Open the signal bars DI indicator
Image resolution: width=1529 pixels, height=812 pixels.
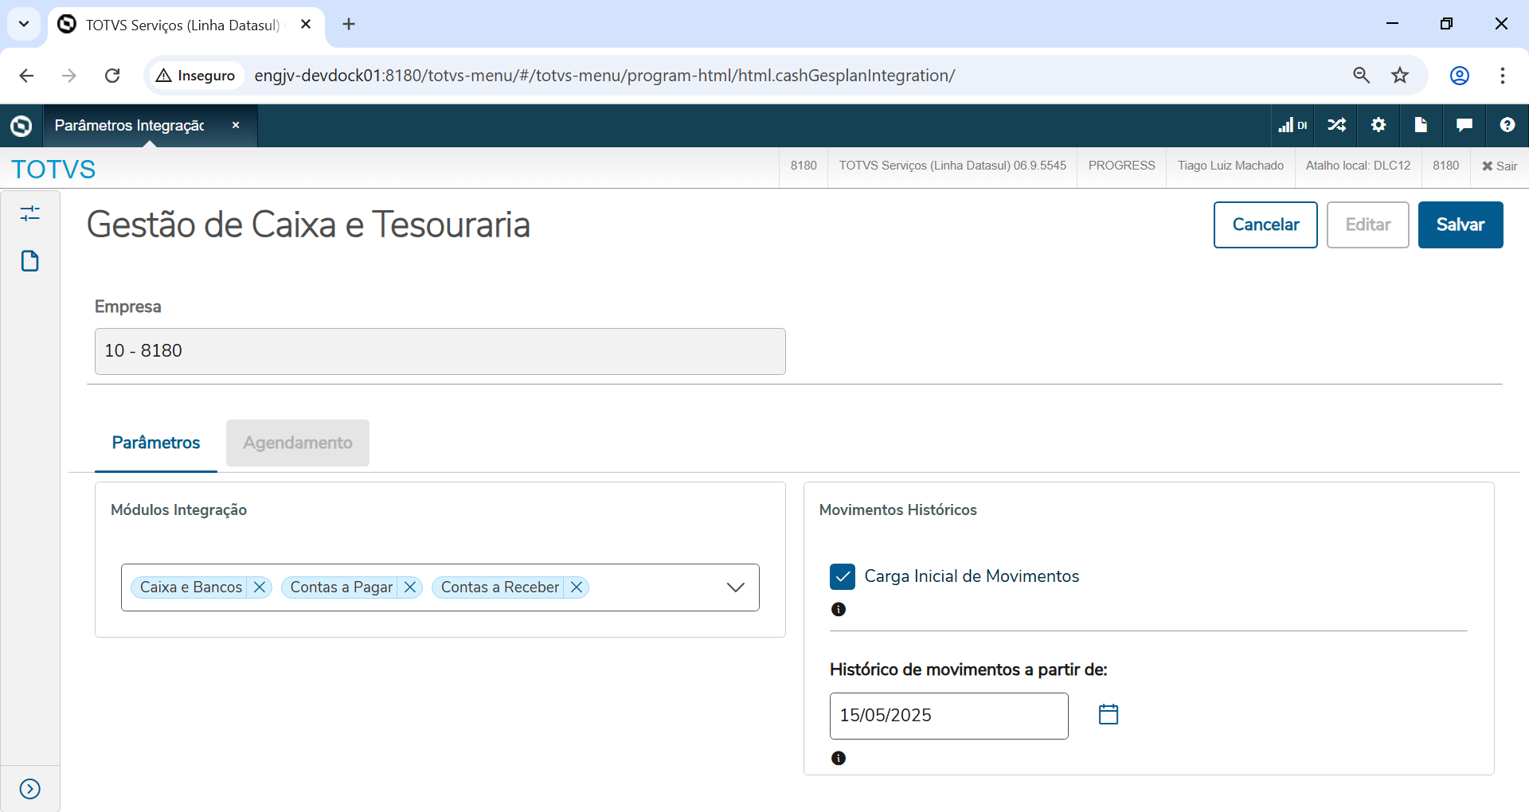(1292, 125)
